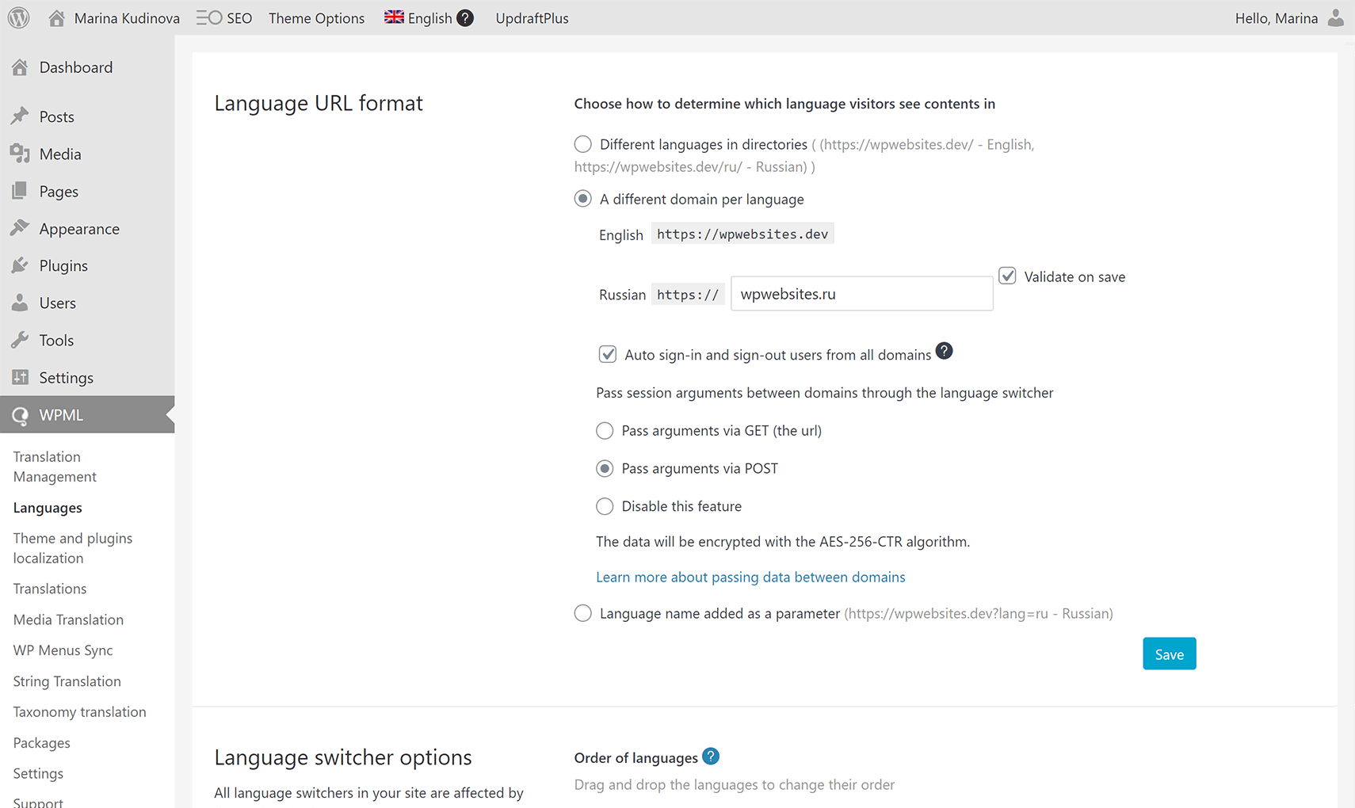The width and height of the screenshot is (1355, 808).
Task: Click the question mark beside auto sign-in option
Action: tap(944, 351)
